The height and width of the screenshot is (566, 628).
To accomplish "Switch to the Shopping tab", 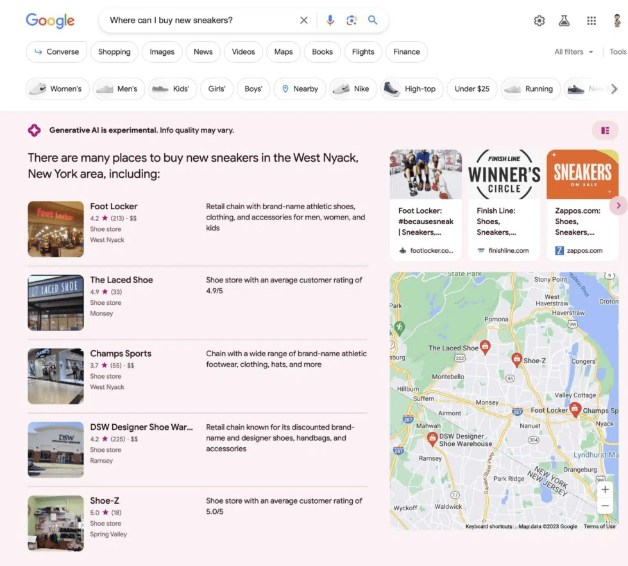I will click(x=114, y=52).
